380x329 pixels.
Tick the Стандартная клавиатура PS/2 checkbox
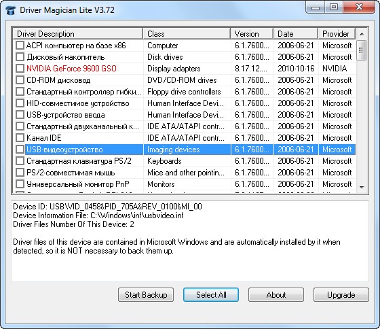[x=20, y=161]
